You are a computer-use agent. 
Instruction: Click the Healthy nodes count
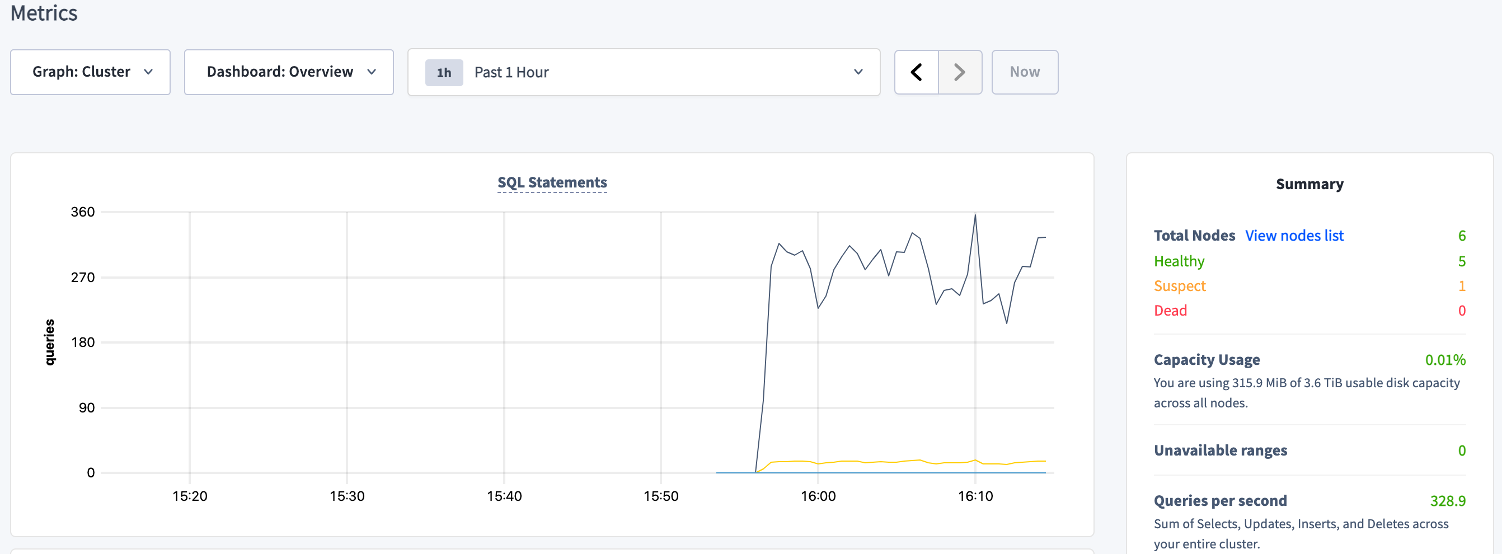pos(1461,261)
